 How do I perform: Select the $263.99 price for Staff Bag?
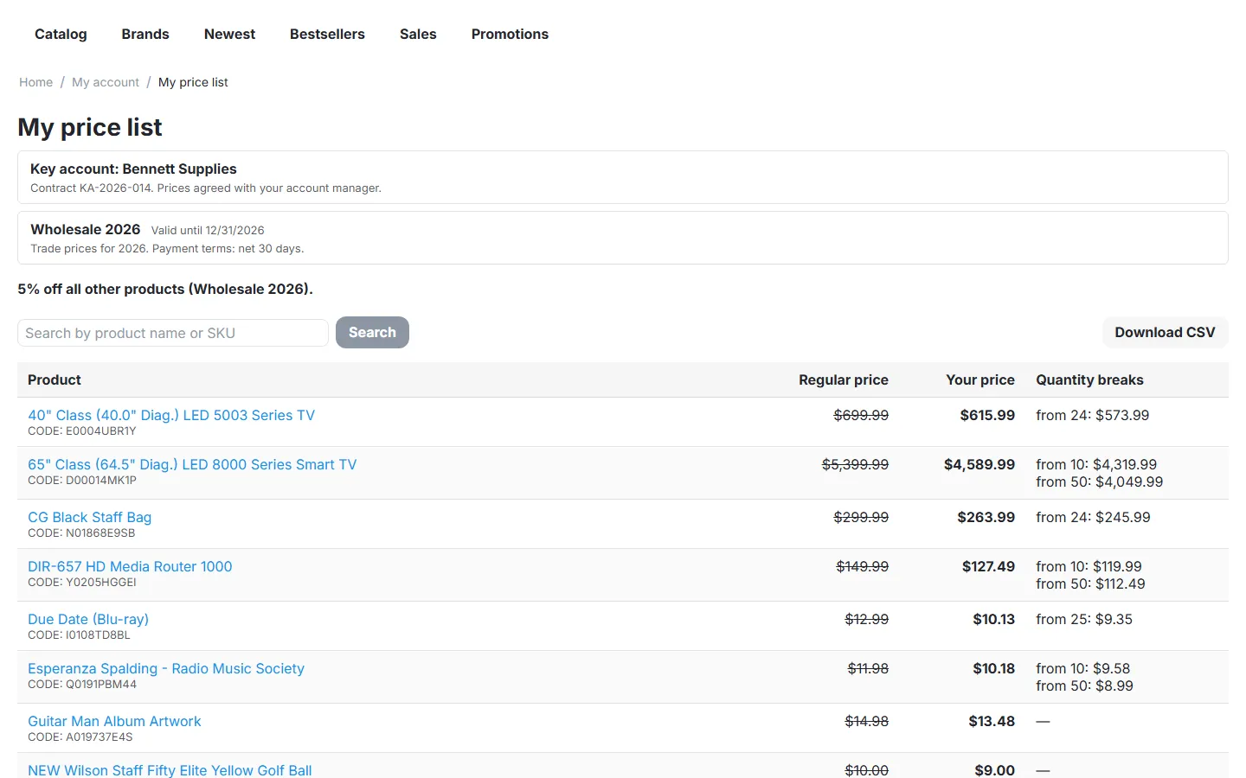(x=986, y=517)
